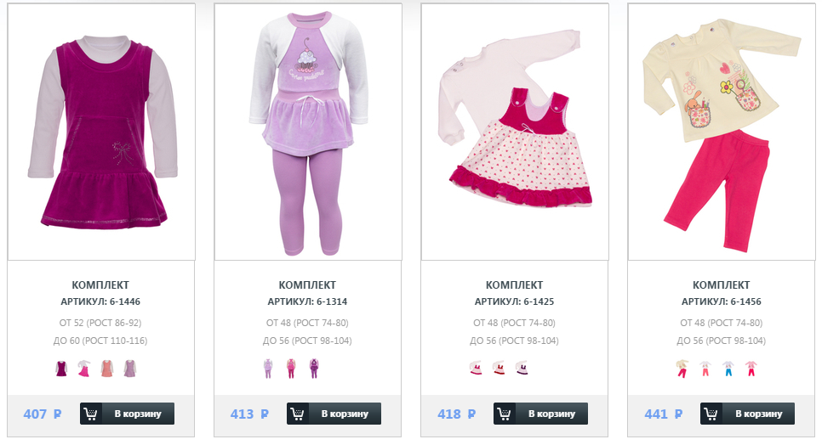822x445 pixels.
Task: Pick third color variant of 6-1425
Action: pyautogui.click(x=522, y=368)
